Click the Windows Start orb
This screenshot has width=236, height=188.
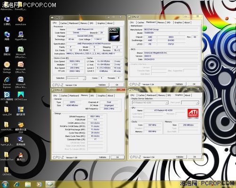(5, 184)
